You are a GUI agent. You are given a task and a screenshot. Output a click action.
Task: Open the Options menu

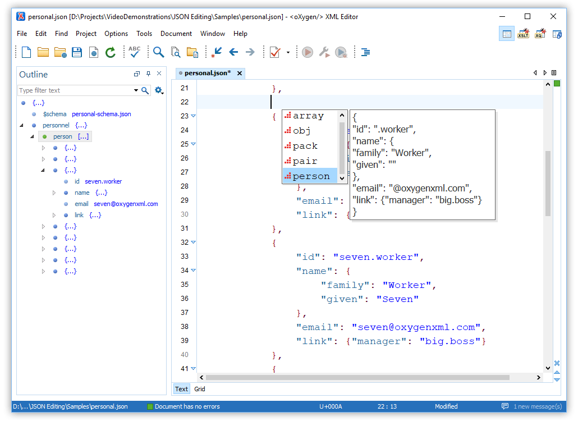point(116,34)
